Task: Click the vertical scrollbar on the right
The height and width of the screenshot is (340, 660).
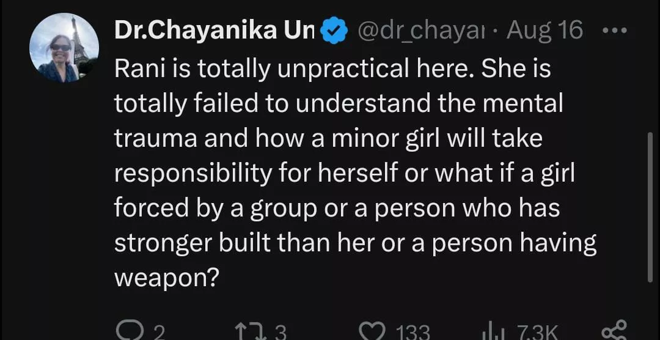Action: pyautogui.click(x=649, y=208)
